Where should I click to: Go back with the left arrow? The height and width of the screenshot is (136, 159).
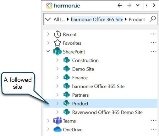point(120,5)
